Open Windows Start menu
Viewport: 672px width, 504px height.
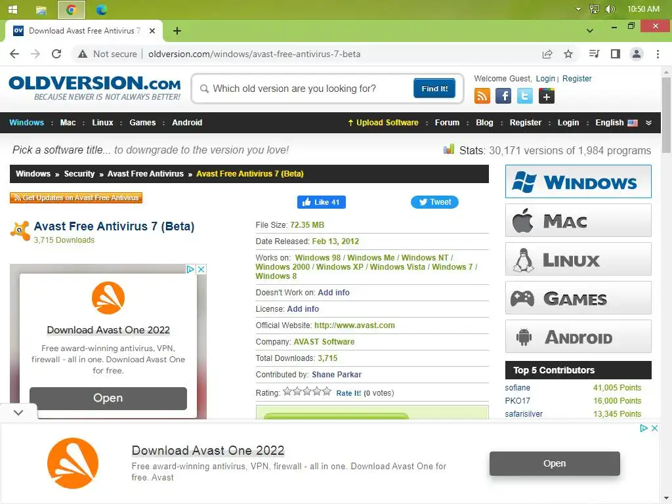click(13, 9)
